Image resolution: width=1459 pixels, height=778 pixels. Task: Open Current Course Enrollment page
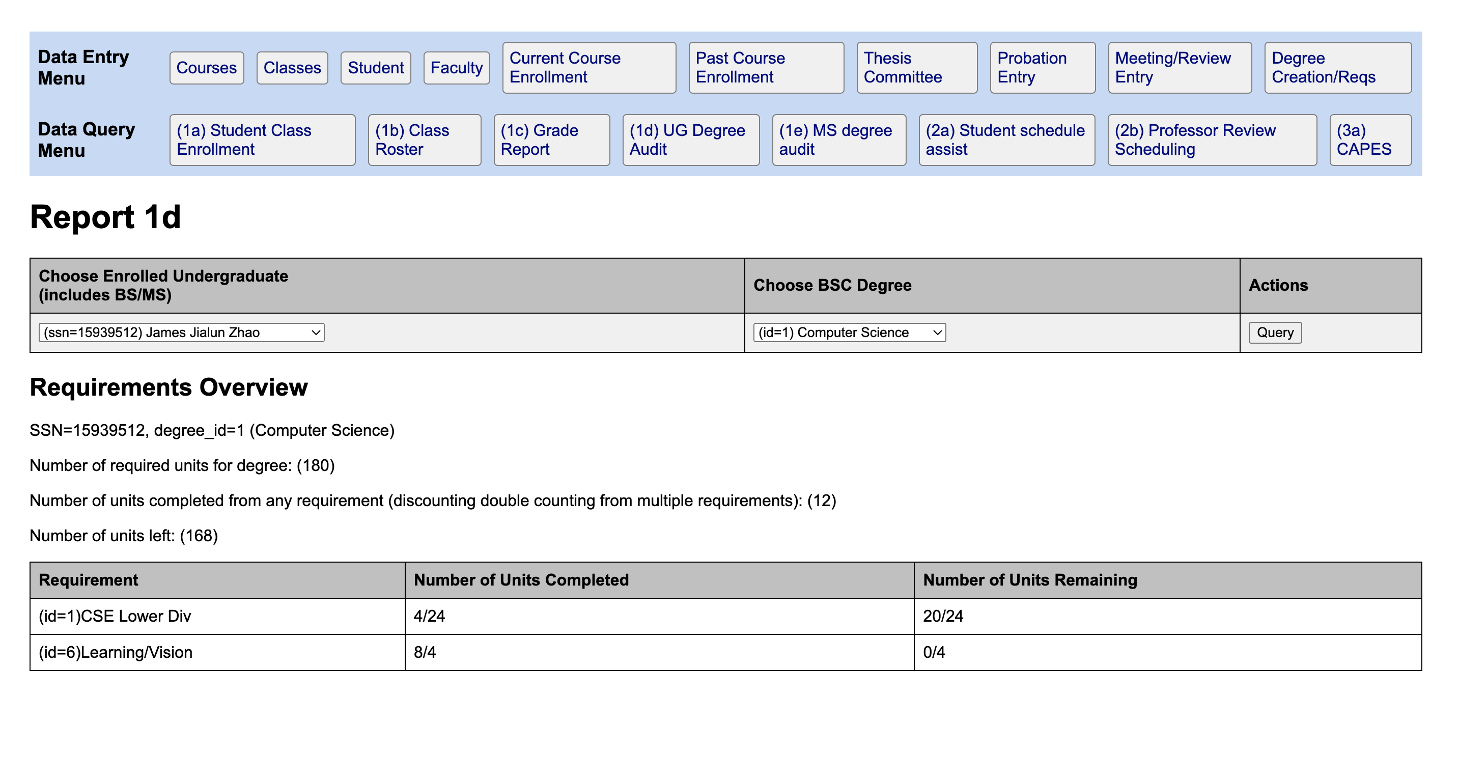coord(588,67)
